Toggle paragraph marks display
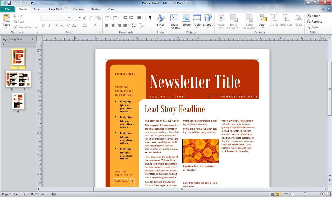The image size is (332, 197). (x=150, y=18)
